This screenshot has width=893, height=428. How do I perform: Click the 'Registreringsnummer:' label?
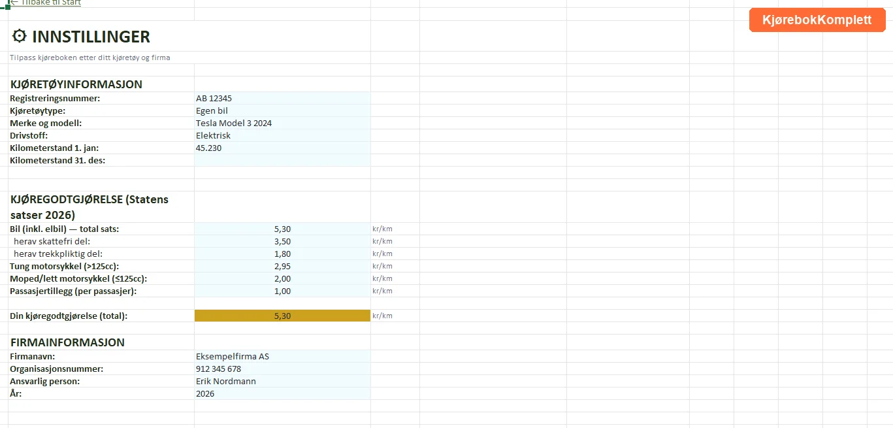click(55, 99)
